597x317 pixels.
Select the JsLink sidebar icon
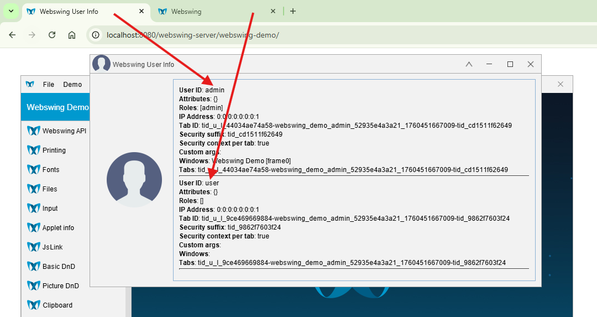point(34,247)
